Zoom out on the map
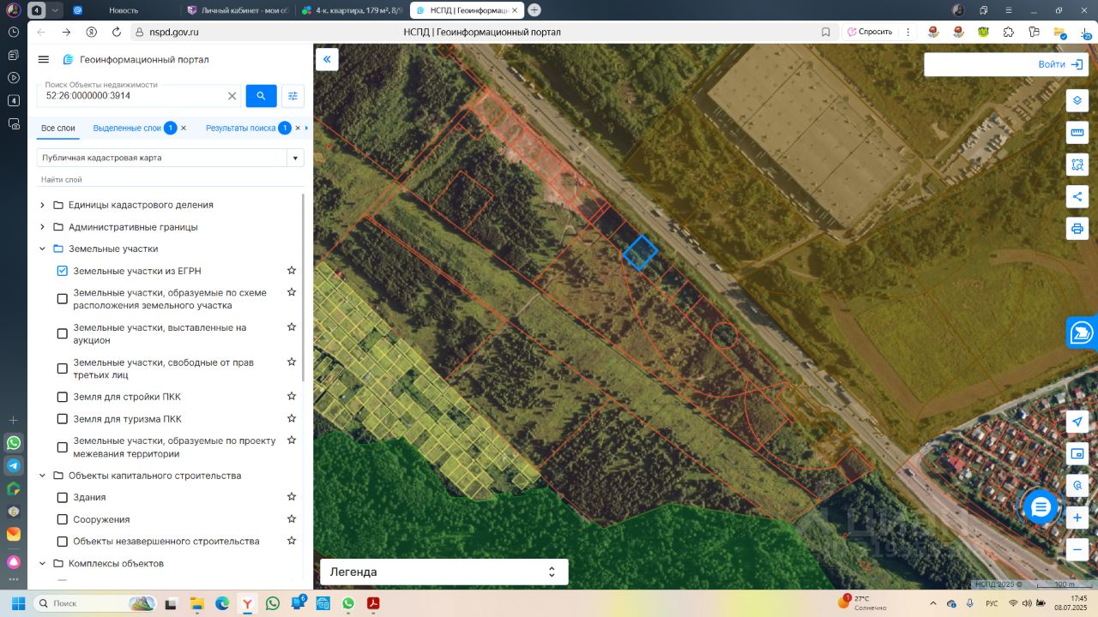This screenshot has width=1098, height=617. pyautogui.click(x=1077, y=549)
